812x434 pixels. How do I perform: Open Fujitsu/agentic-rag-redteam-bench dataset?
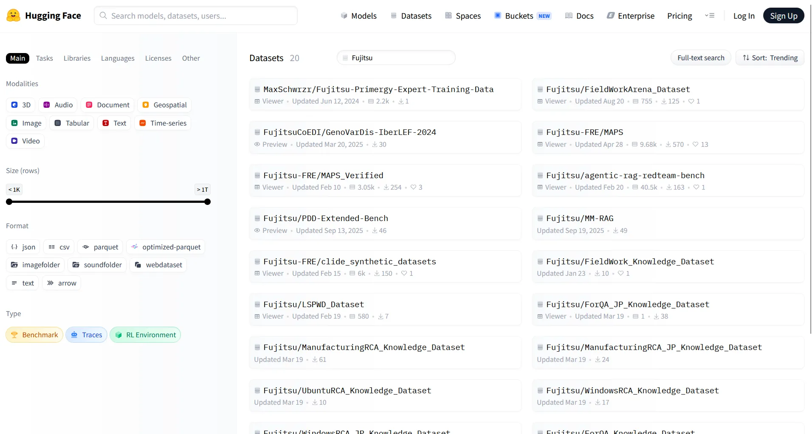point(668,181)
